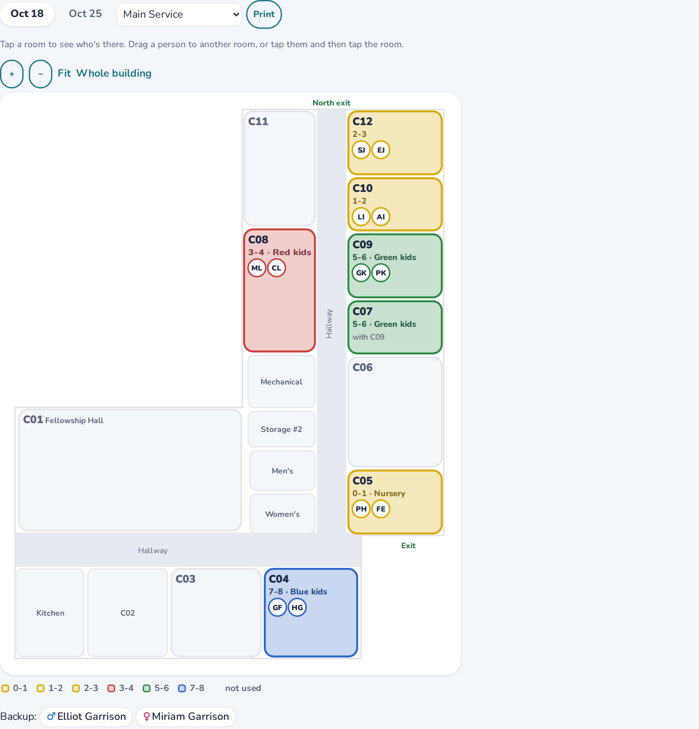This screenshot has width=699, height=729.
Task: Tap the LI person badge in C10
Action: [361, 217]
